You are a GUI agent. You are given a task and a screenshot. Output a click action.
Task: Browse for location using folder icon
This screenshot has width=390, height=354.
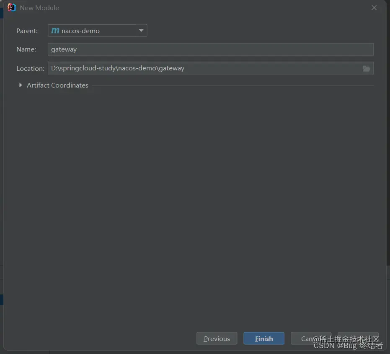click(367, 68)
